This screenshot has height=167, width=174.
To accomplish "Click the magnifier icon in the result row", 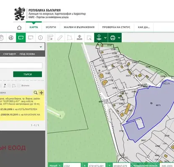I will tap(36, 93).
